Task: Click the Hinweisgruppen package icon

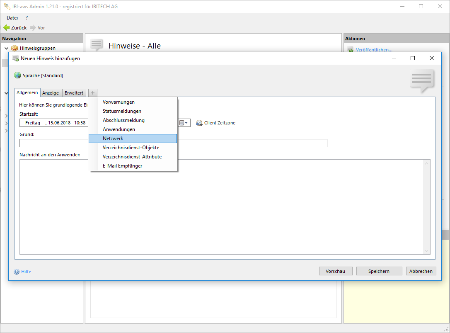Action: pos(15,48)
